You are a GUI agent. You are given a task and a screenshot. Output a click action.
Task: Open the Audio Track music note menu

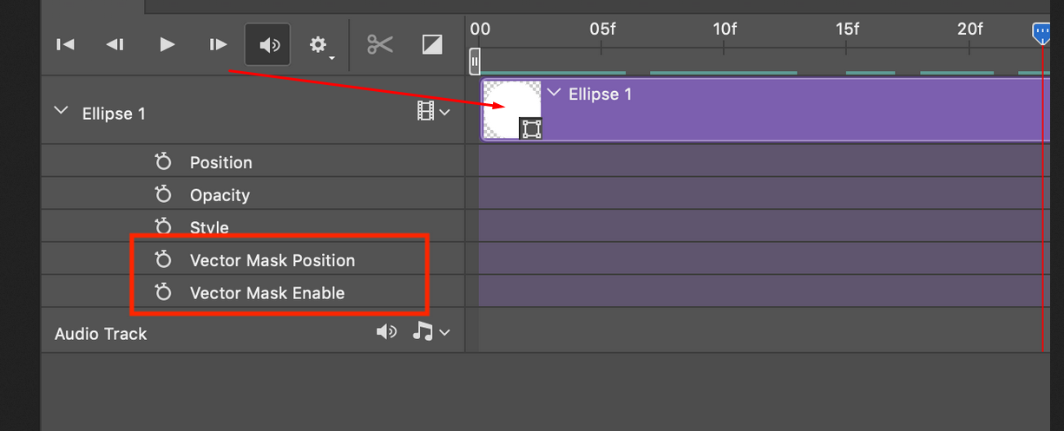[431, 332]
